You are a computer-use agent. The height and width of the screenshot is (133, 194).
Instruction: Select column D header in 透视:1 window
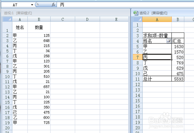87,19
